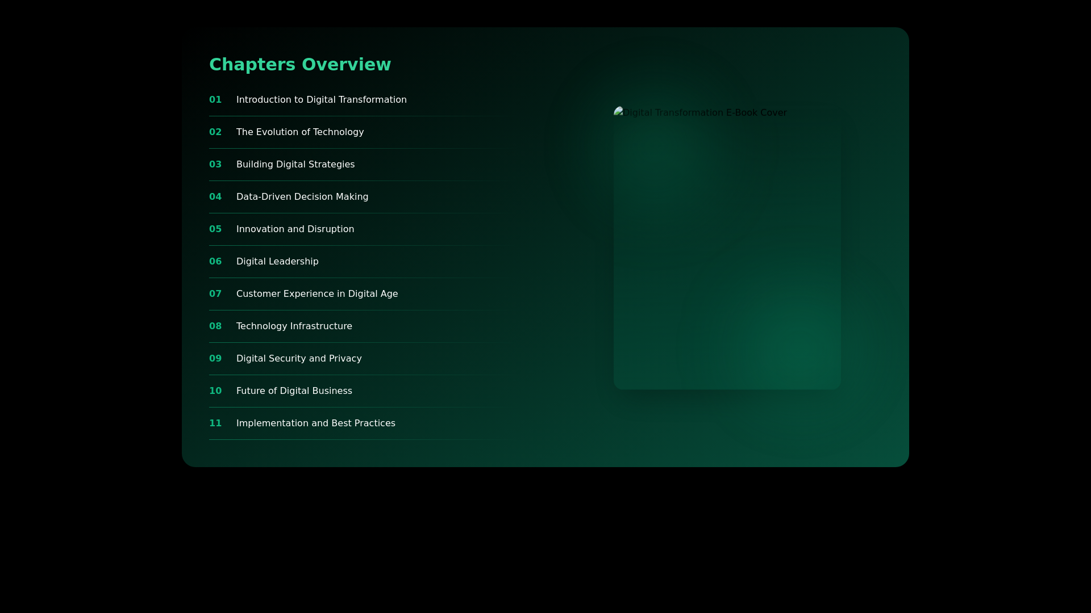Click chapter number 11
This screenshot has width=1091, height=613.
215,423
